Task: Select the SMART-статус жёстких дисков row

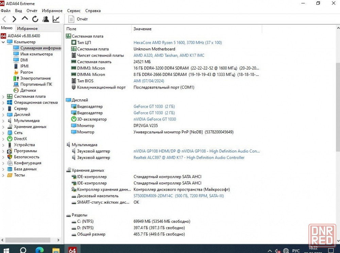Action: point(166,202)
